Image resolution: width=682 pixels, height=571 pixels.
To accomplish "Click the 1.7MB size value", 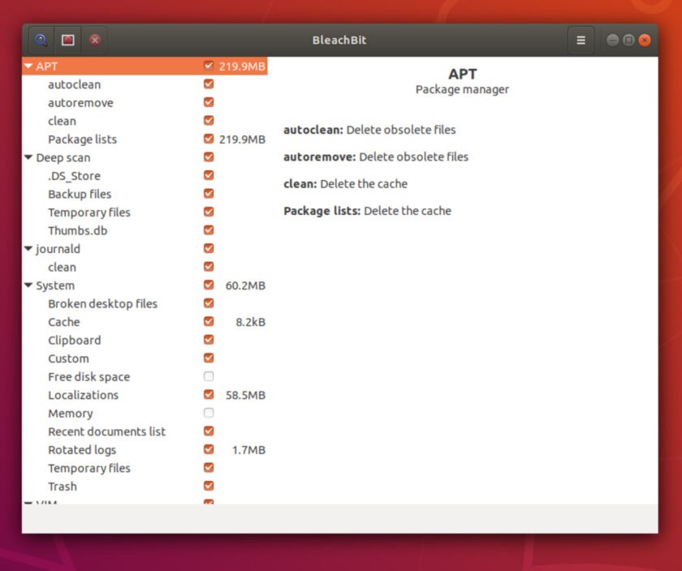I will point(248,450).
